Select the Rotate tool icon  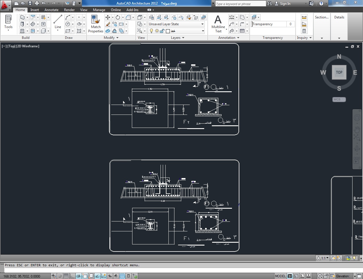pos(118,17)
